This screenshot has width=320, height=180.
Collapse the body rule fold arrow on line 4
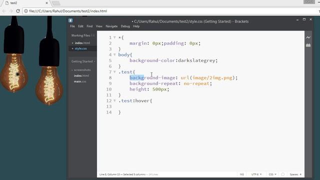click(x=114, y=54)
